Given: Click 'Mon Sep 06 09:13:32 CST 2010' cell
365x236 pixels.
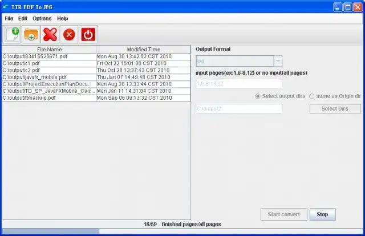Looking at the screenshot, I should coord(143,98).
